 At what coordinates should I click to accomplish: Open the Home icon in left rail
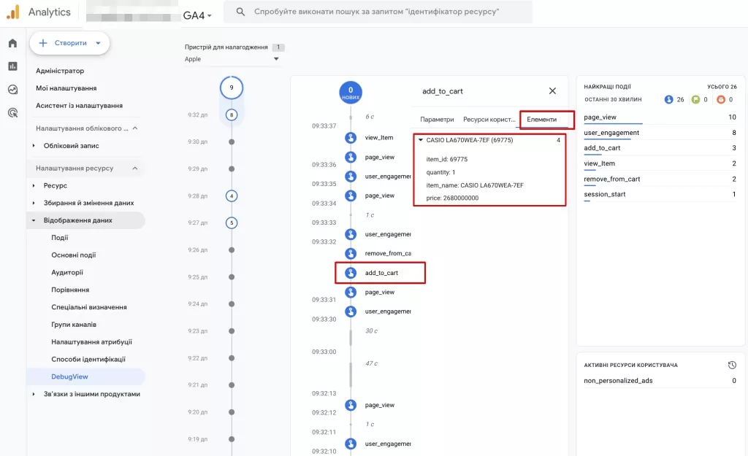pos(13,43)
